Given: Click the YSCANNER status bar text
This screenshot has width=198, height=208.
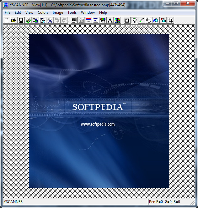Looking at the screenshot, I should (x=13, y=202).
